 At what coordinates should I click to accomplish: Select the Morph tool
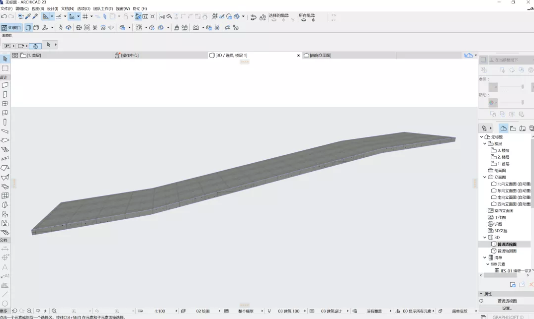pos(5,205)
